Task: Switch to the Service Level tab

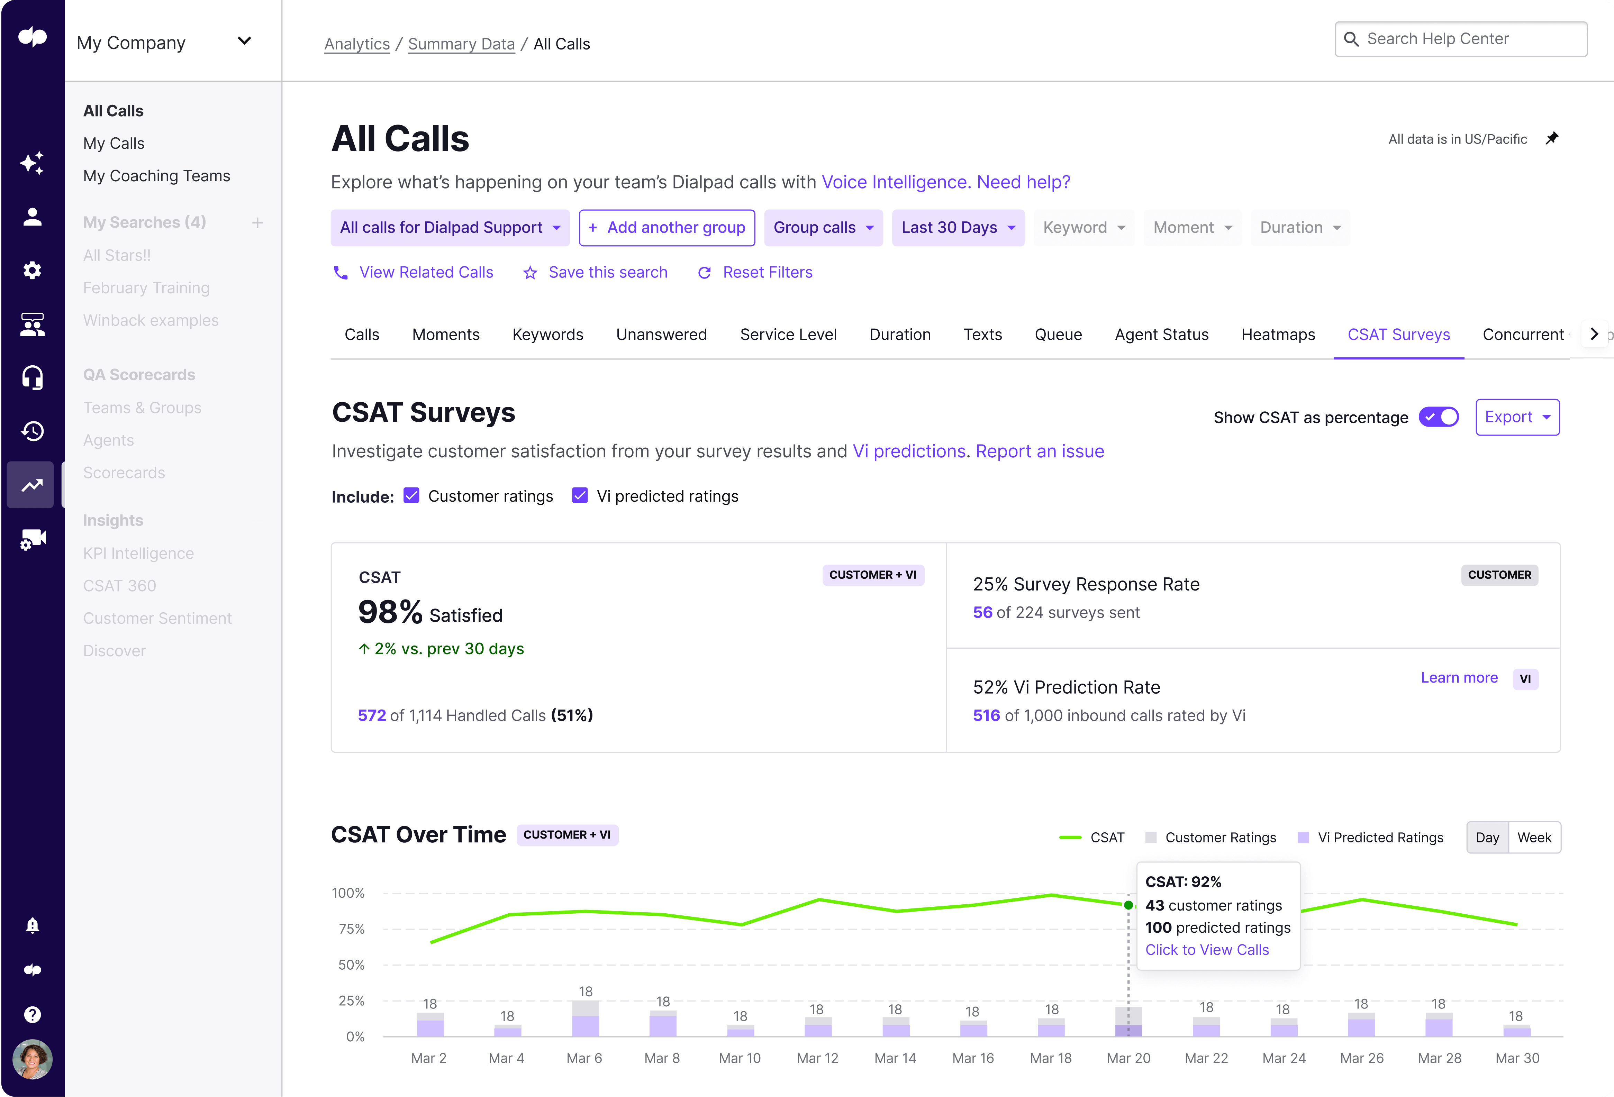Action: click(788, 335)
